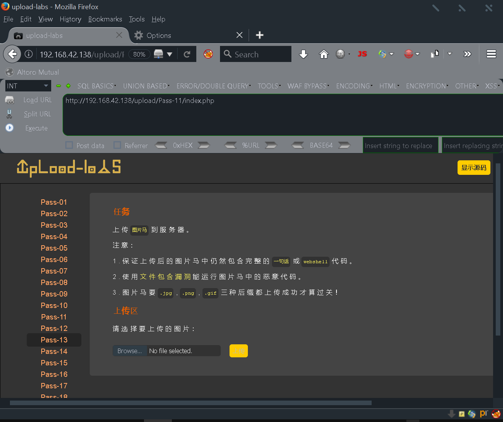Image resolution: width=503 pixels, height=422 pixels.
Task: Decode with the left arrow before BASE64
Action: [298, 145]
